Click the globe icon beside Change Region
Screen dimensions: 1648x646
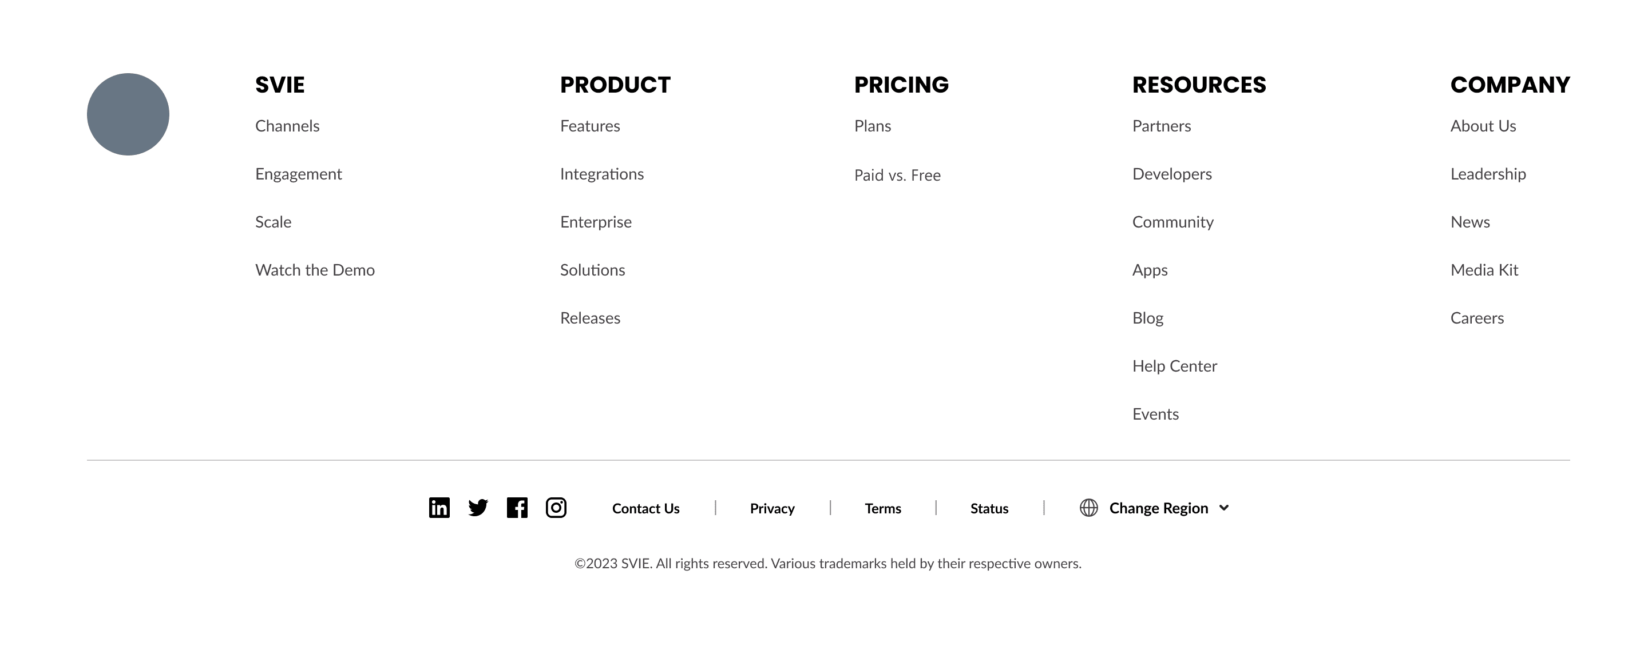click(x=1088, y=508)
